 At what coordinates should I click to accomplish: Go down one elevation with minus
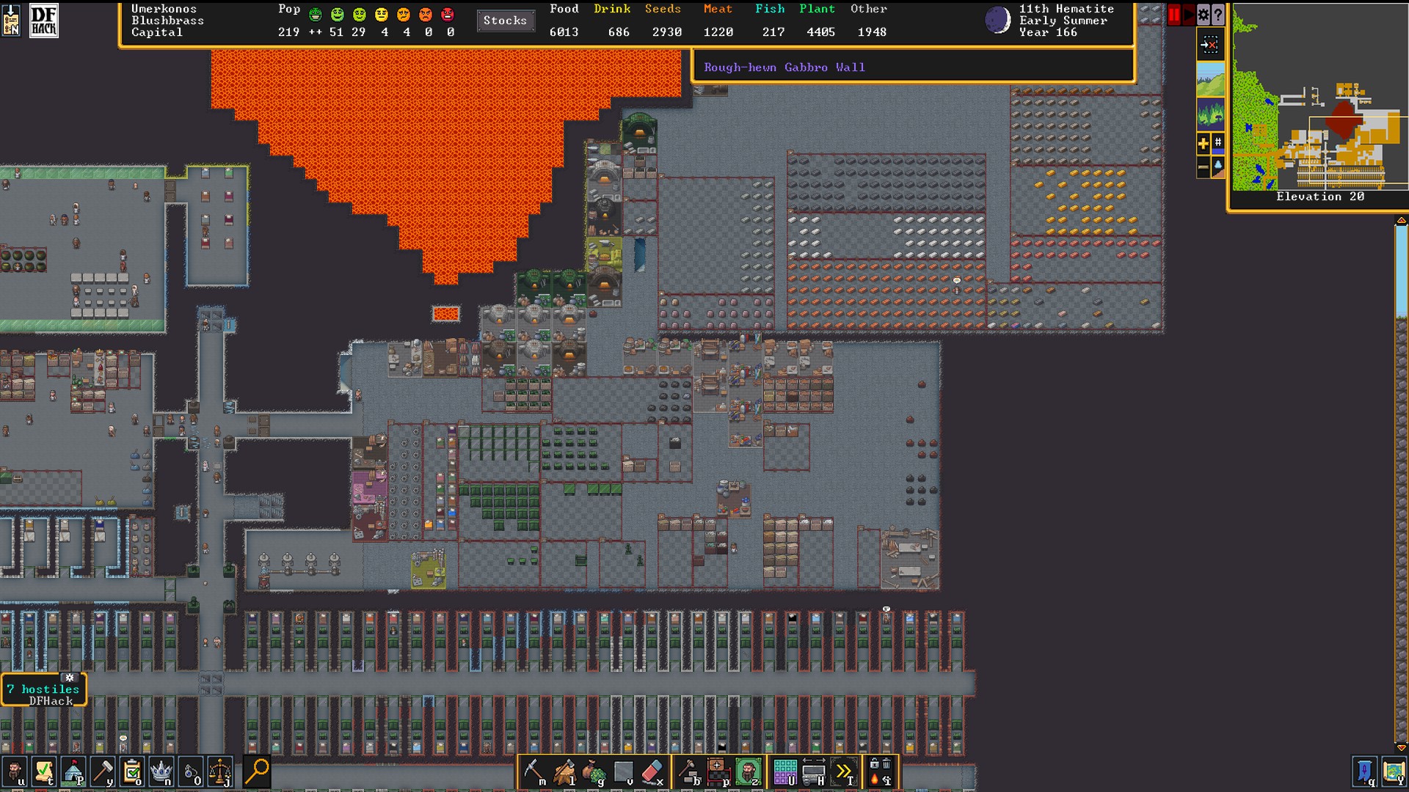[1204, 168]
